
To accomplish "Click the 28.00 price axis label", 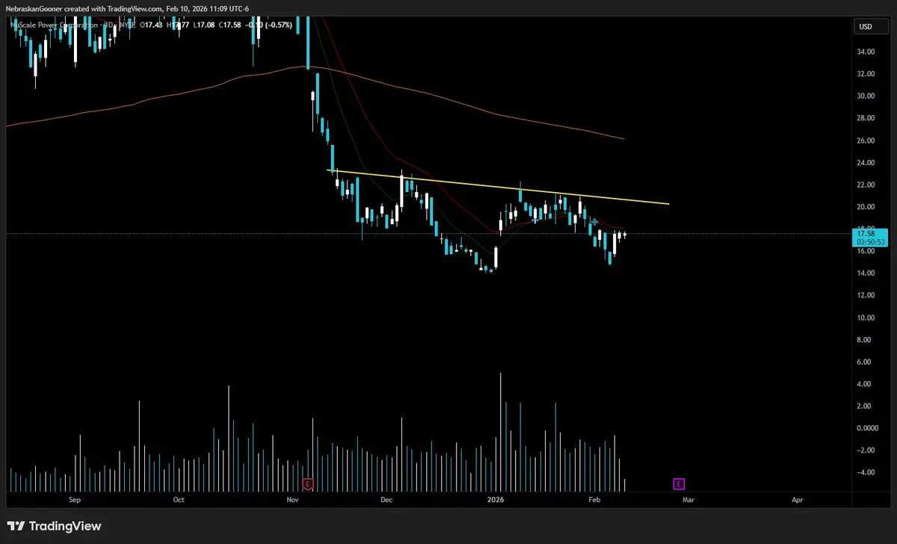I will [866, 118].
